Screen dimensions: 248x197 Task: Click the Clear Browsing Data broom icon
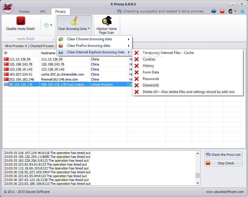coord(74,21)
